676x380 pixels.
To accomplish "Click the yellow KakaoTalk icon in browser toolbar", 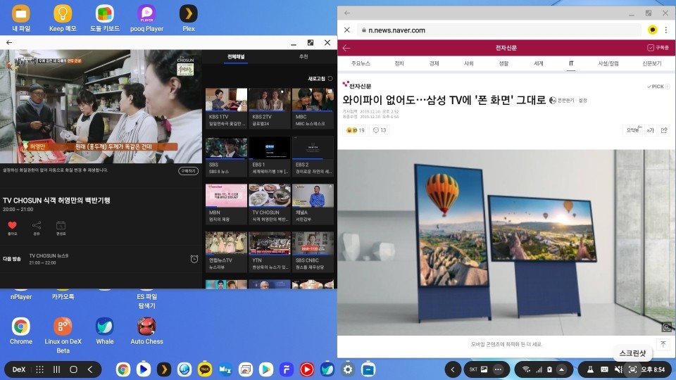I will coord(652,30).
